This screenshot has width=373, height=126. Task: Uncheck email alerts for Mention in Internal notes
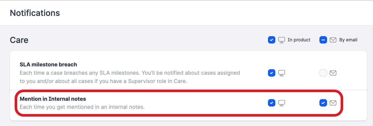pos(323,103)
